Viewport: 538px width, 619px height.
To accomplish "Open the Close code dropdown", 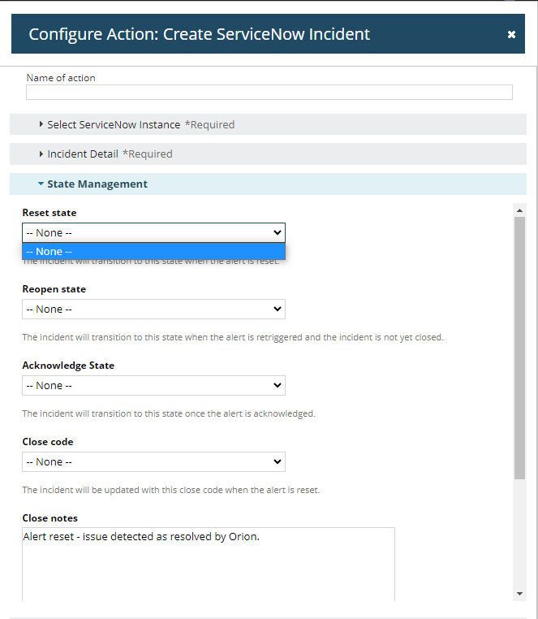I will 153,462.
